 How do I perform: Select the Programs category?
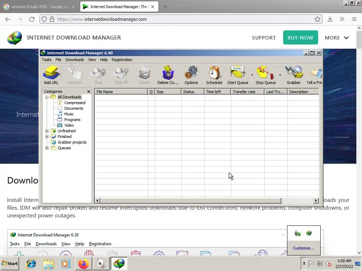tap(72, 120)
